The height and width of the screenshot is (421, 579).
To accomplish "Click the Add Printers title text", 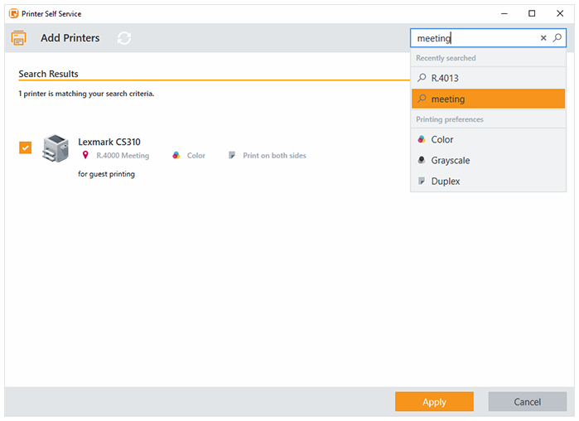I will pyautogui.click(x=70, y=37).
